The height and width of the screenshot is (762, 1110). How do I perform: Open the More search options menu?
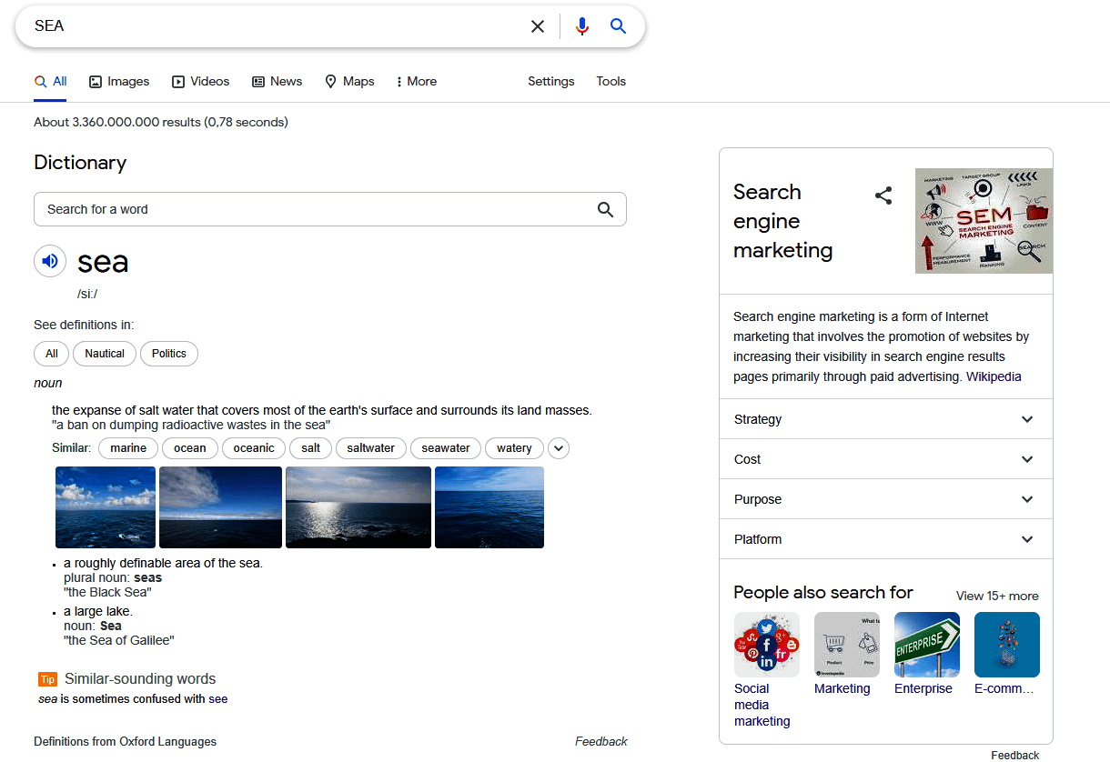415,81
